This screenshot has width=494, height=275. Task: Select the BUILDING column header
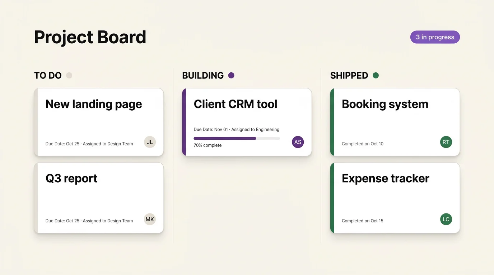[x=203, y=76]
